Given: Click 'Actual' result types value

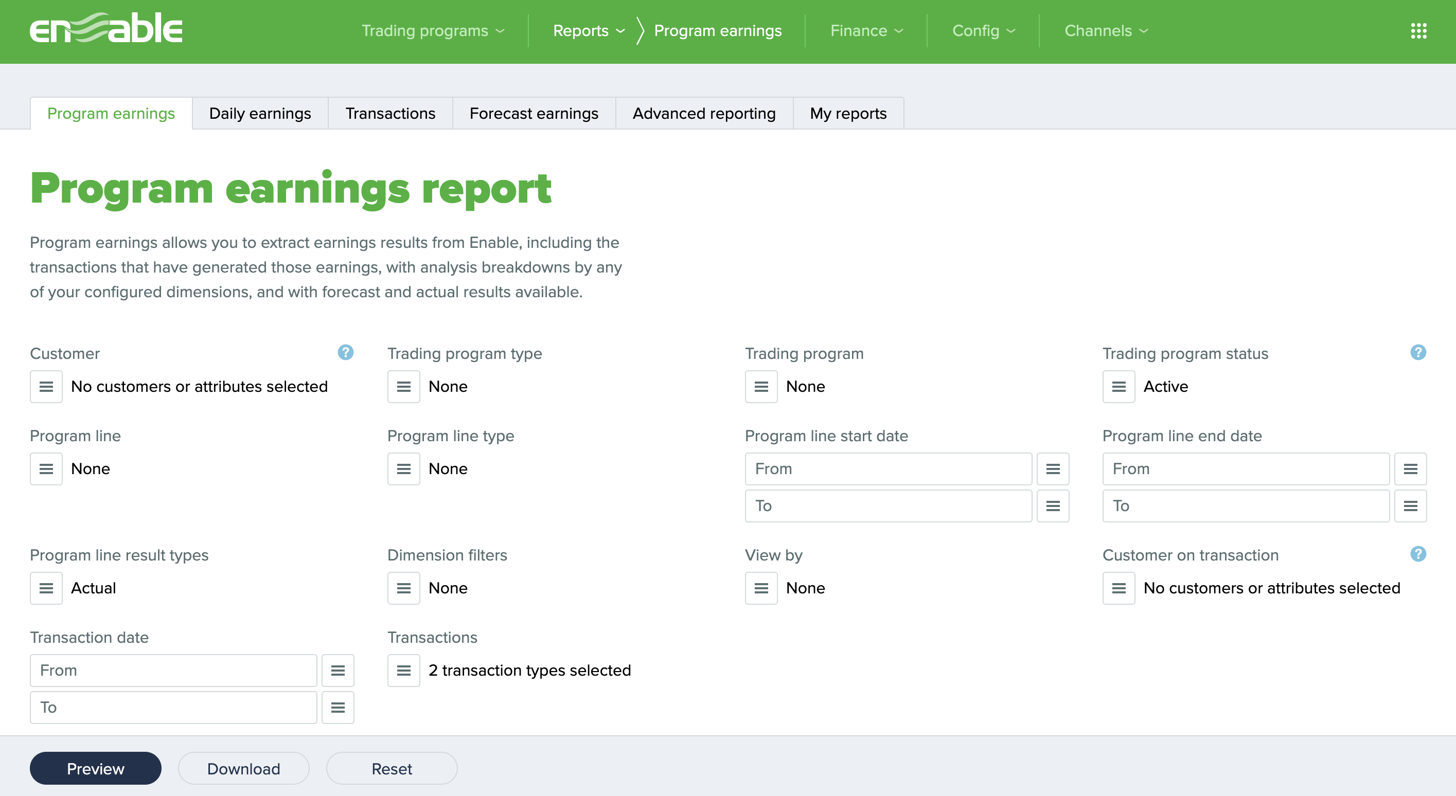Looking at the screenshot, I should coord(93,588).
